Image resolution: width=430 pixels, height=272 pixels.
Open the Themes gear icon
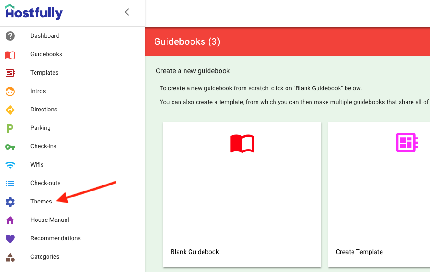(x=10, y=202)
